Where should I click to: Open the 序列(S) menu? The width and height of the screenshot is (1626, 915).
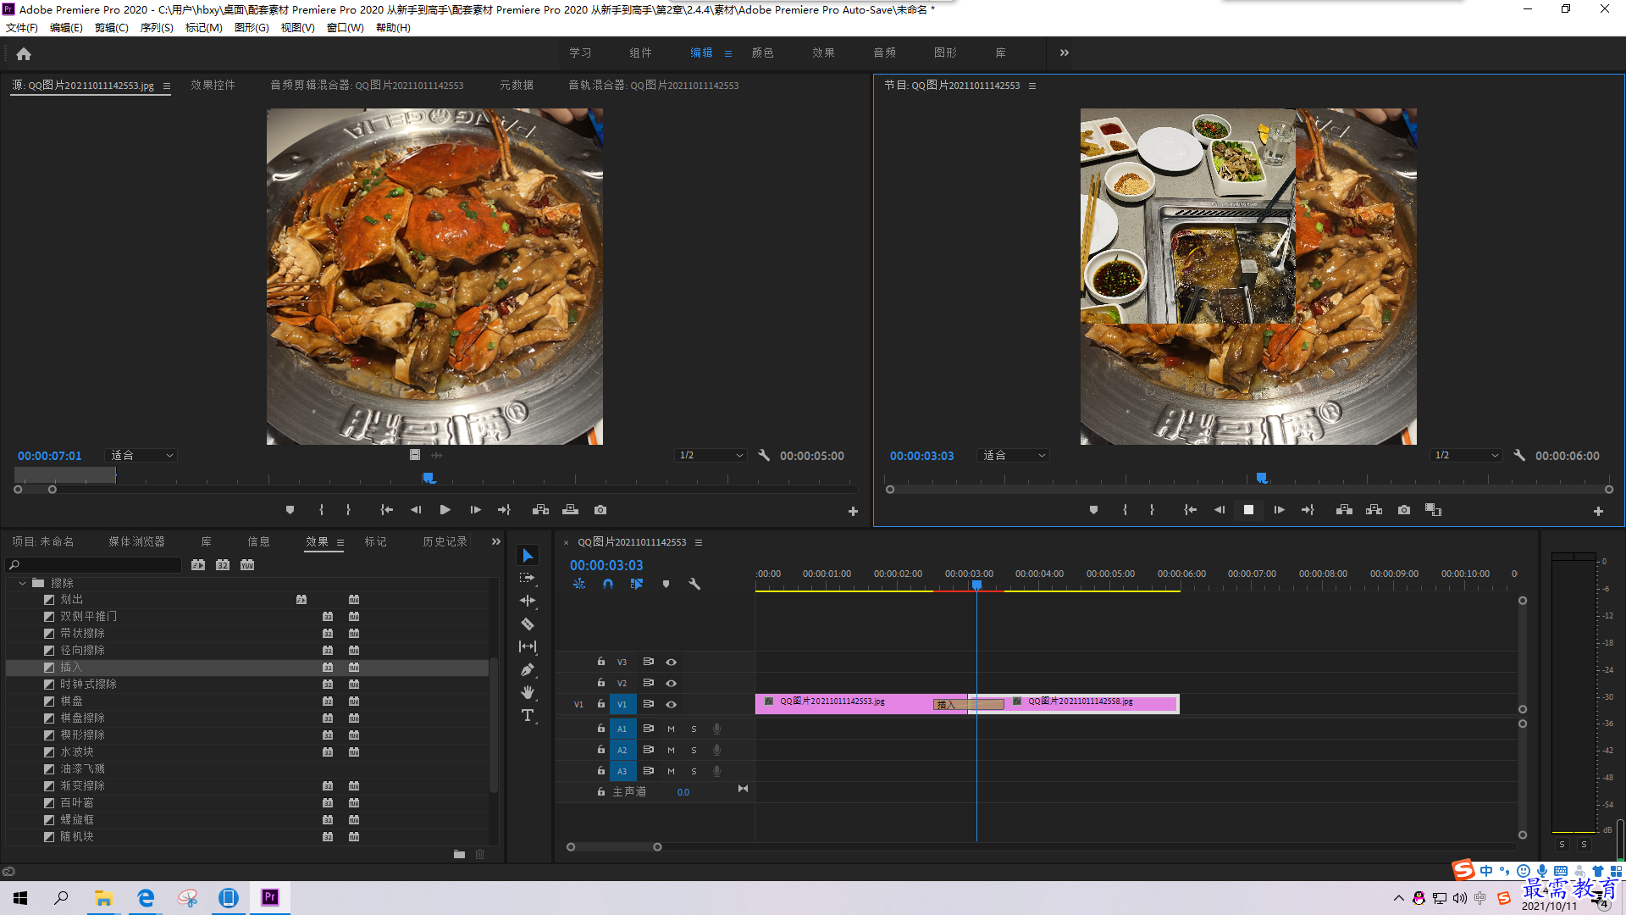point(157,28)
